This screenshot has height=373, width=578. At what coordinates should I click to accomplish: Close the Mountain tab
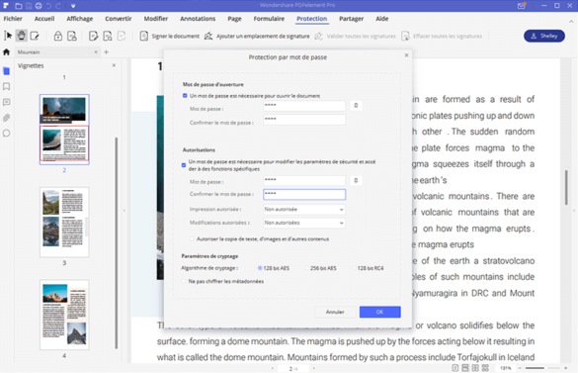pyautogui.click(x=96, y=52)
